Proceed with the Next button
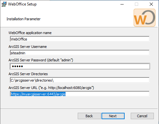 coord(113,116)
